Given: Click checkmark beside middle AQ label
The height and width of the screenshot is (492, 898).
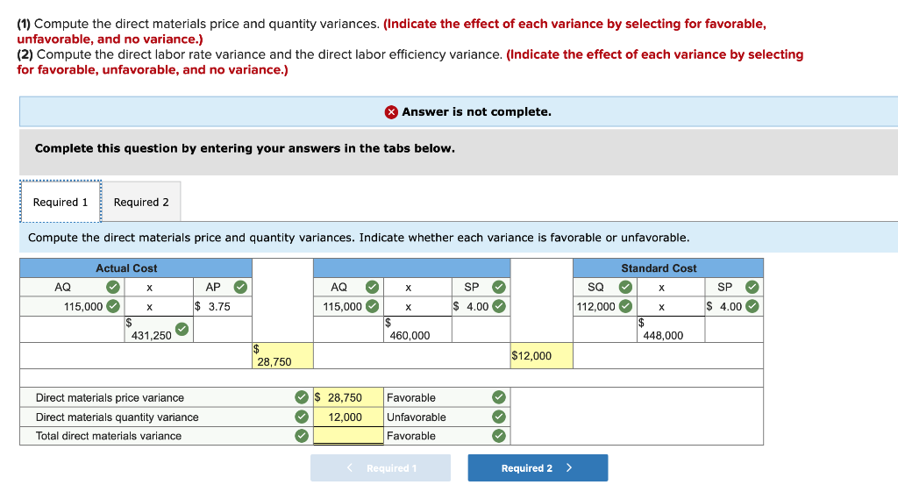Looking at the screenshot, I should (x=372, y=287).
